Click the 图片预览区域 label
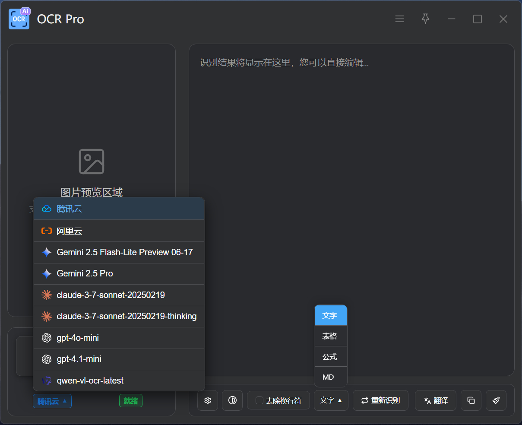 coord(92,192)
